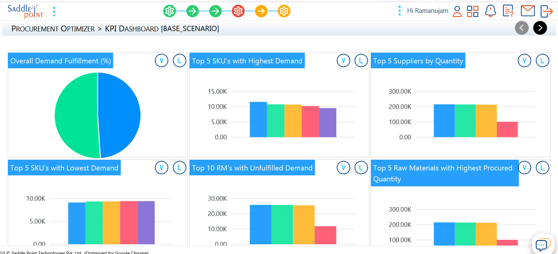
Task: Click the orange arrow workflow step icon
Action: click(261, 11)
